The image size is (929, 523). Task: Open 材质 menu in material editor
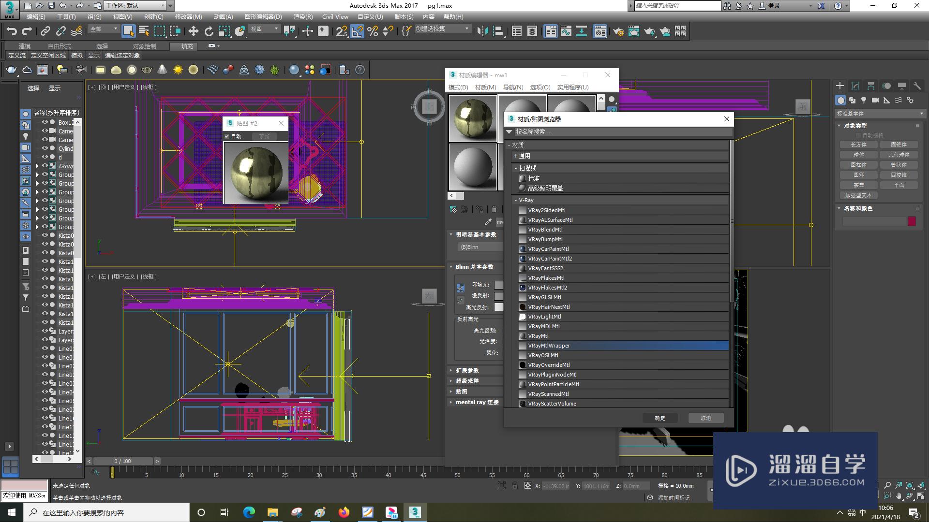coord(484,87)
